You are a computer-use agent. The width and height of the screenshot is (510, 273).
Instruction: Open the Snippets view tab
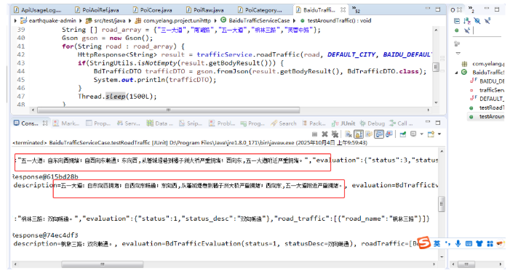pyautogui.click(x=191, y=123)
